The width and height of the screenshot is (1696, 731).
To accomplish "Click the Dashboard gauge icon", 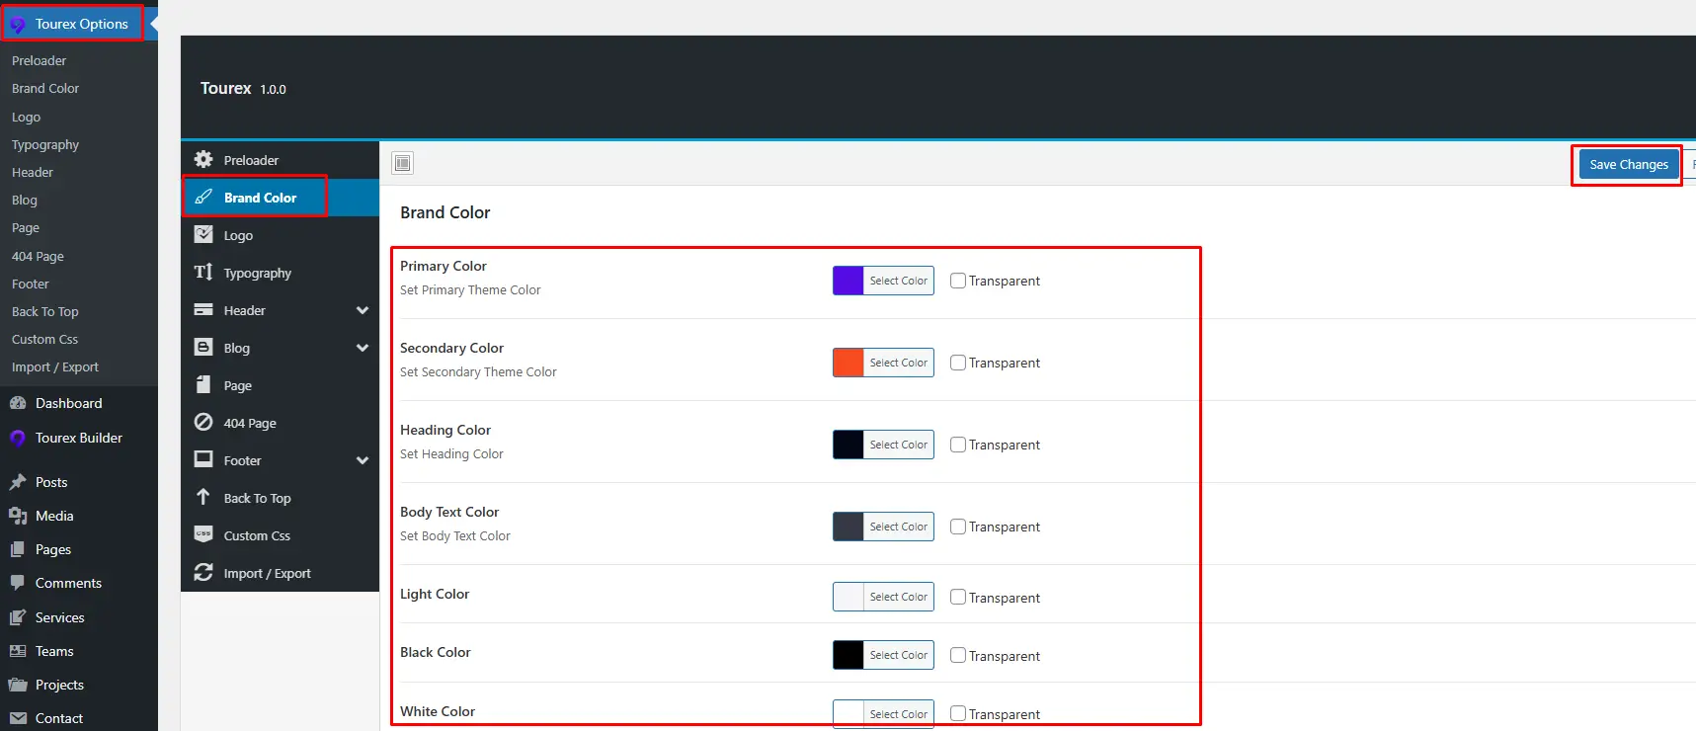I will pos(18,403).
